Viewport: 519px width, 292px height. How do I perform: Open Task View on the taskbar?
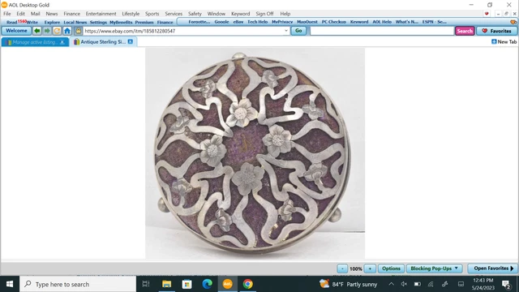coord(146,284)
